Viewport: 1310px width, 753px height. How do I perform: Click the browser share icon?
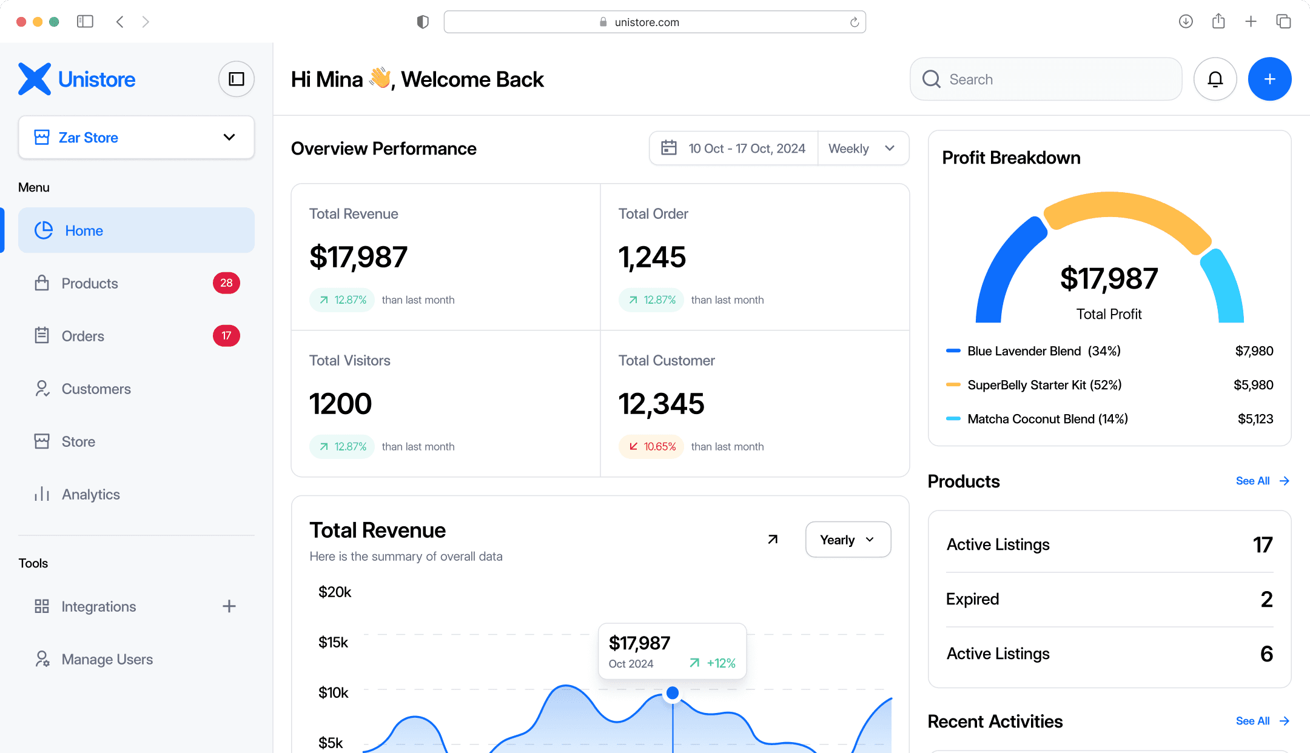1218,22
